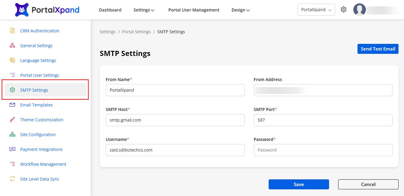The width and height of the screenshot is (404, 196).
Task: Open the user profile avatar
Action: [x=359, y=10]
